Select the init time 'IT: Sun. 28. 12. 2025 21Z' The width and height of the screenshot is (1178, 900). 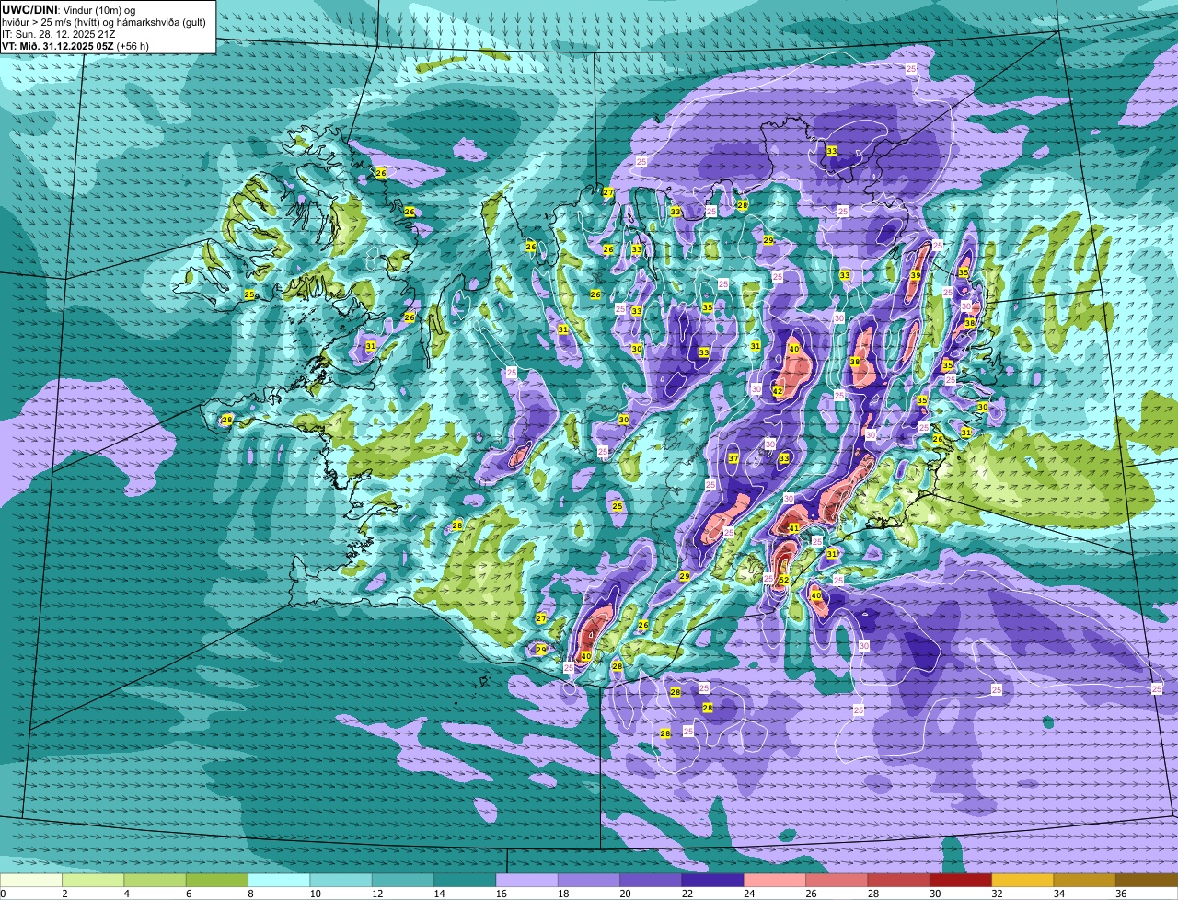coord(59,33)
